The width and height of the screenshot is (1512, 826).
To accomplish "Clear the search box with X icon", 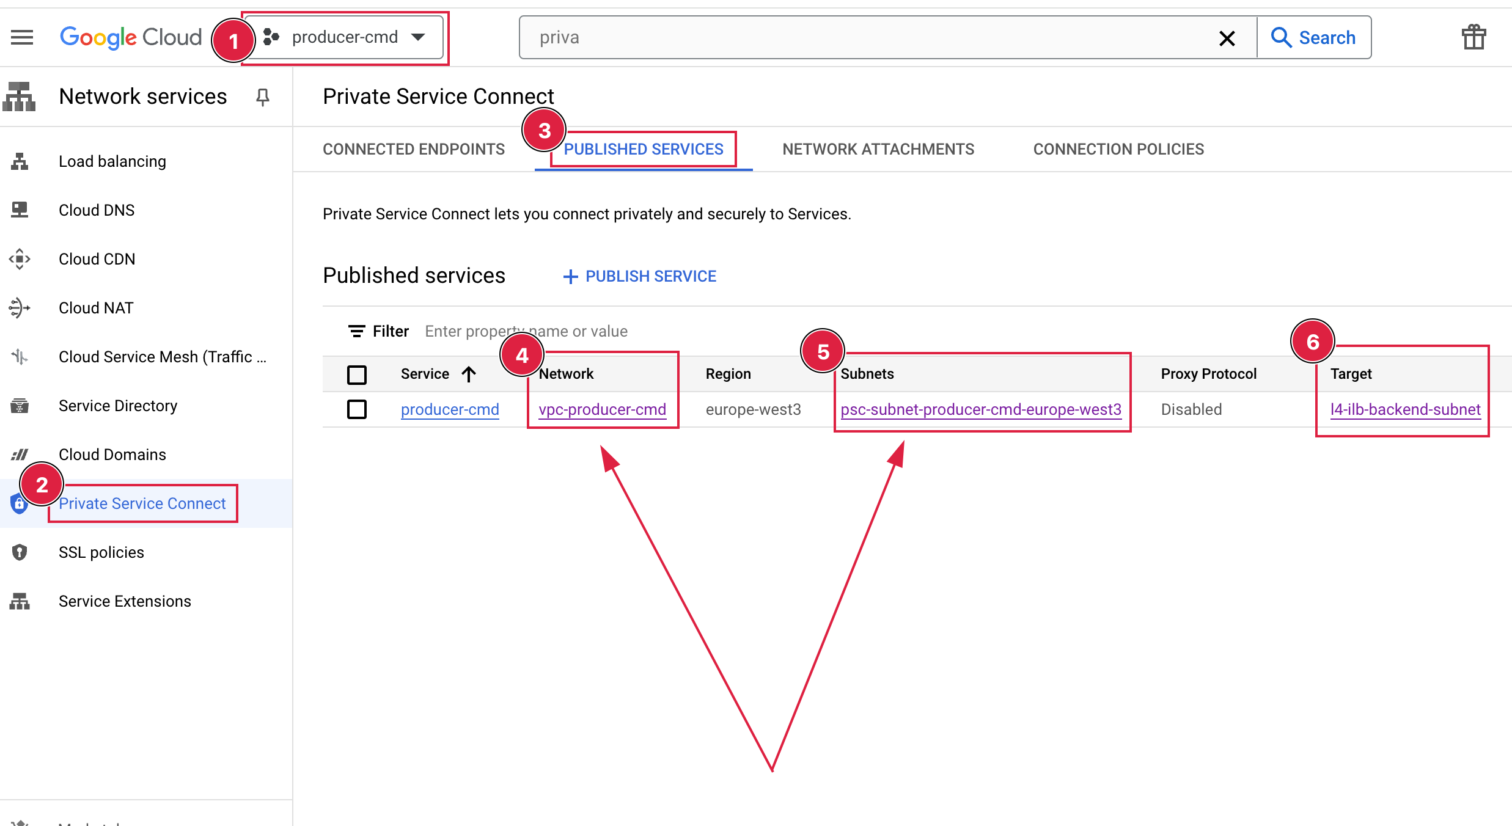I will [x=1227, y=38].
